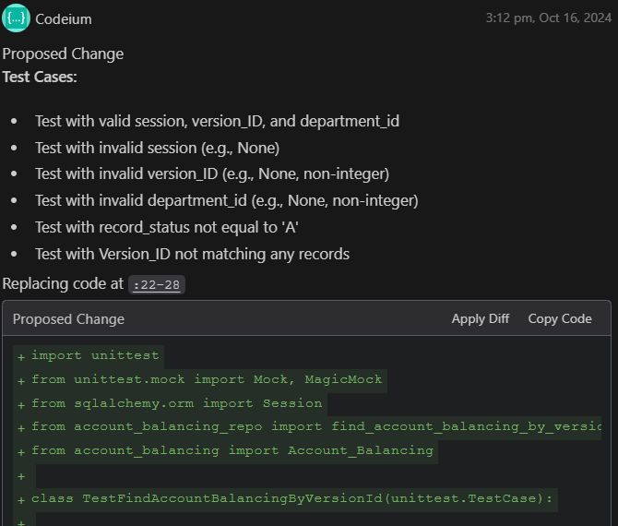Screen dimensions: 618x526
Task: Click the 'import unittest' code line
Action: click(x=95, y=355)
